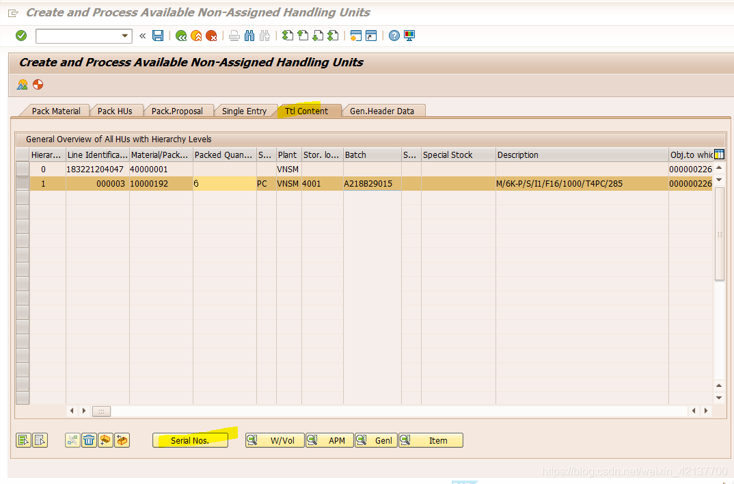Save using the floppy disk icon

(159, 36)
